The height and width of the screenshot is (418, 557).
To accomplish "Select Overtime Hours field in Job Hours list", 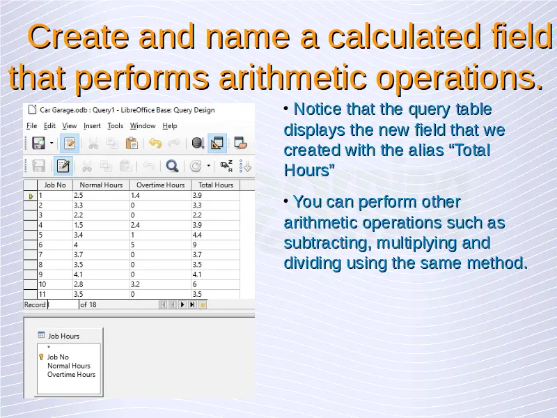I will pos(72,375).
